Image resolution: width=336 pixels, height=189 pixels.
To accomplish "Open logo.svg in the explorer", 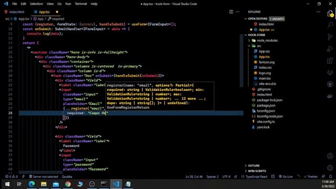I will (x=265, y=73).
